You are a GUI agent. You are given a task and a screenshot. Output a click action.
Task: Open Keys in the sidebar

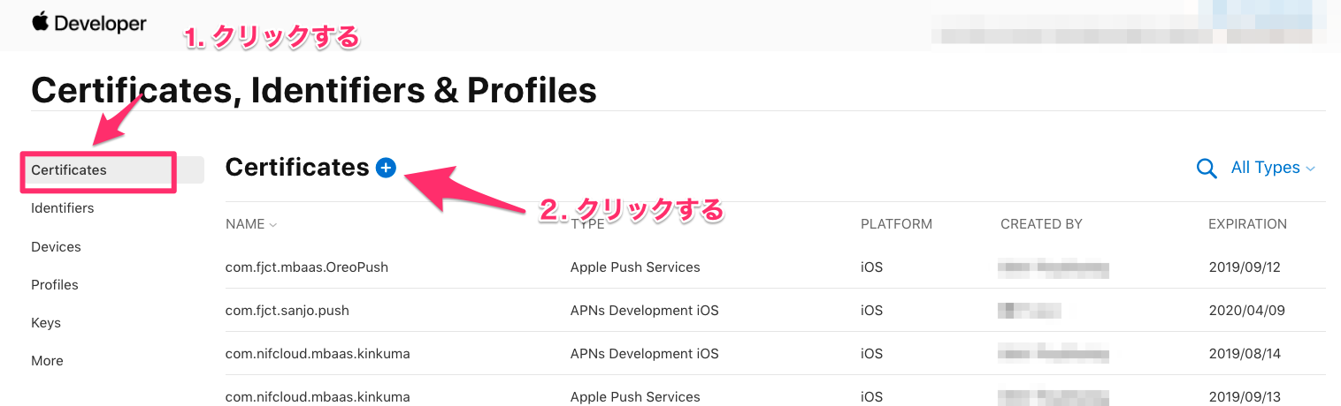[x=46, y=323]
